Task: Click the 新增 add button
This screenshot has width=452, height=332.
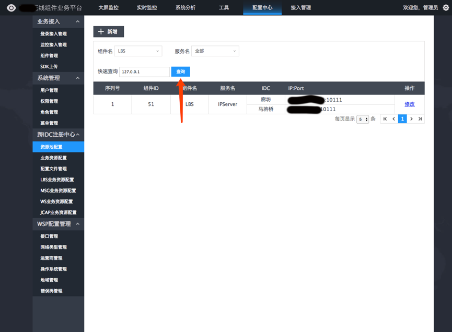Action: click(x=108, y=32)
